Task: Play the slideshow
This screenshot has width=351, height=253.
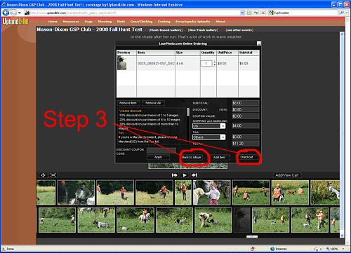Action: pyautogui.click(x=185, y=175)
